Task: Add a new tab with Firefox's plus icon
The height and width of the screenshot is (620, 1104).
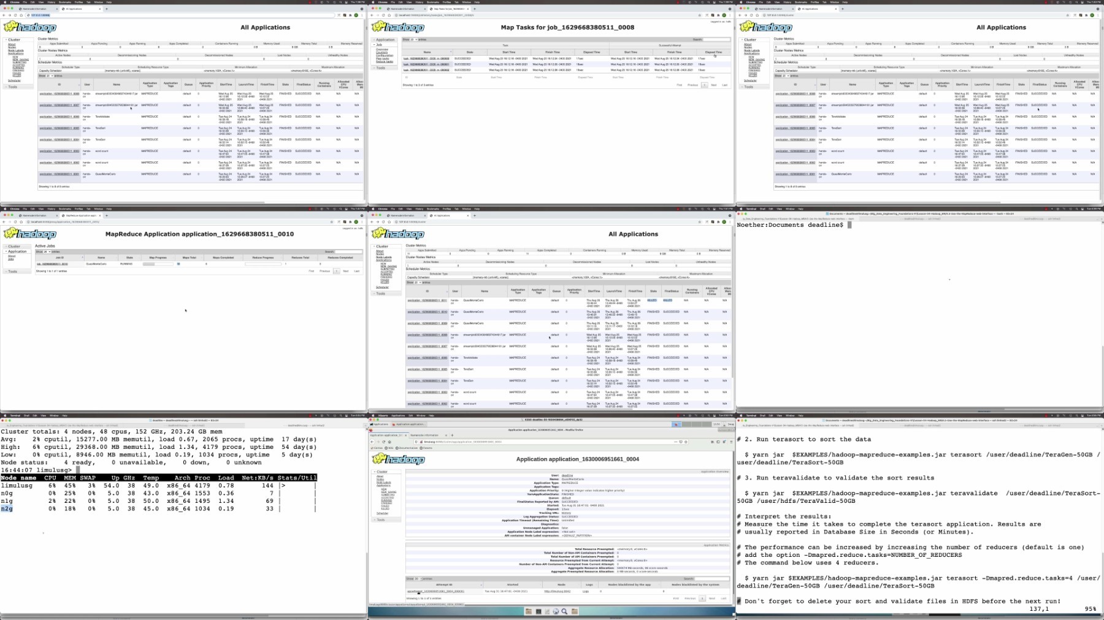Action: (452, 435)
